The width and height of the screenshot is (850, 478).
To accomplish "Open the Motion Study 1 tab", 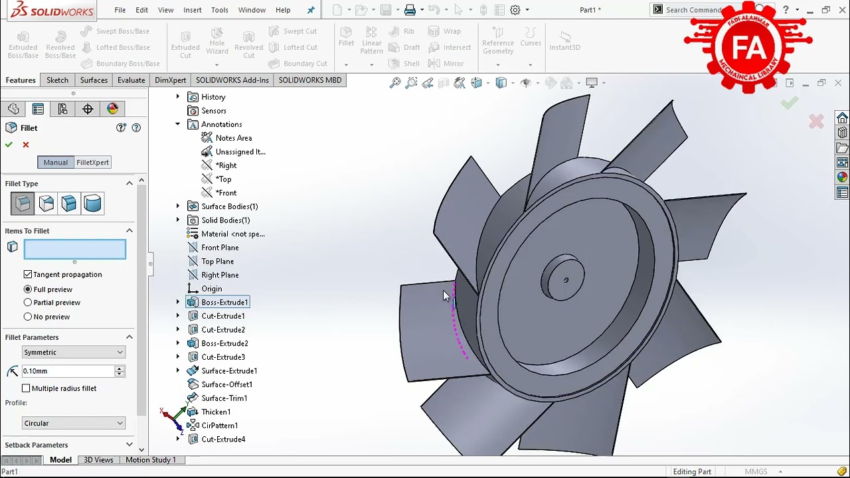I will 151,460.
